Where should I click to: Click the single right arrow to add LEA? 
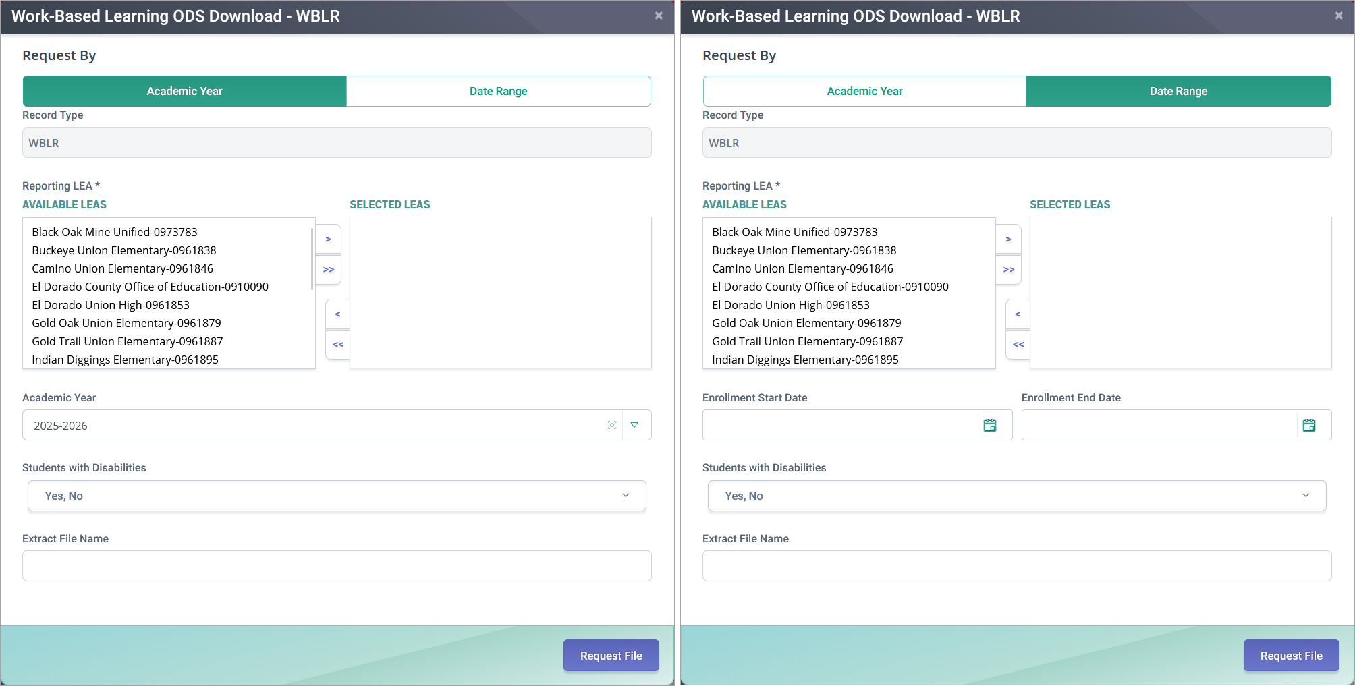pyautogui.click(x=1008, y=239)
